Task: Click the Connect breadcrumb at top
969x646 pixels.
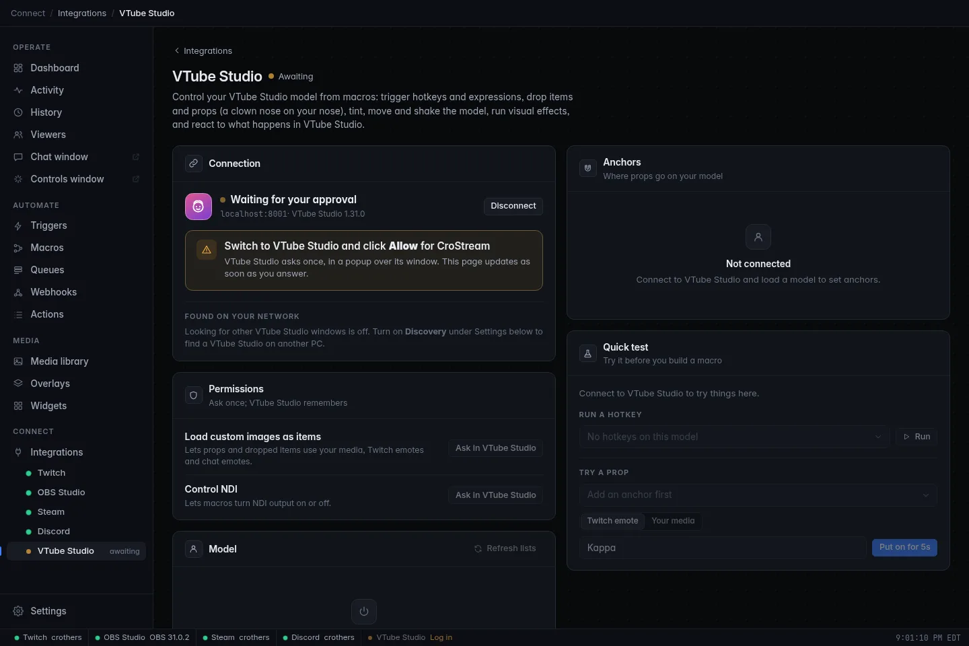Action: 28,13
